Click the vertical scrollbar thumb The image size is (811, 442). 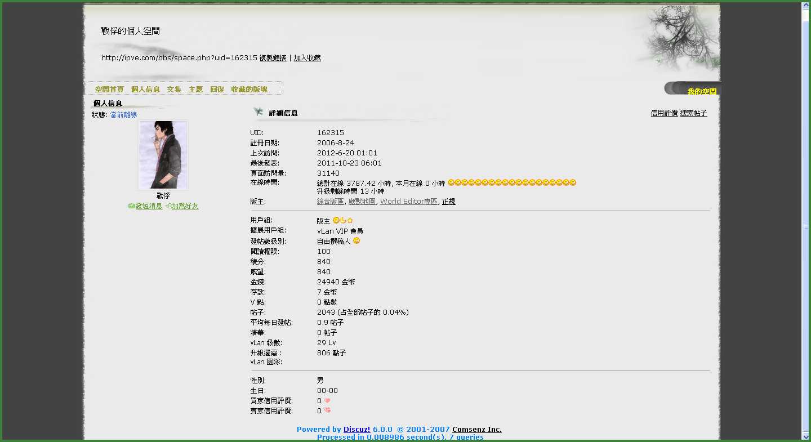pos(806,225)
